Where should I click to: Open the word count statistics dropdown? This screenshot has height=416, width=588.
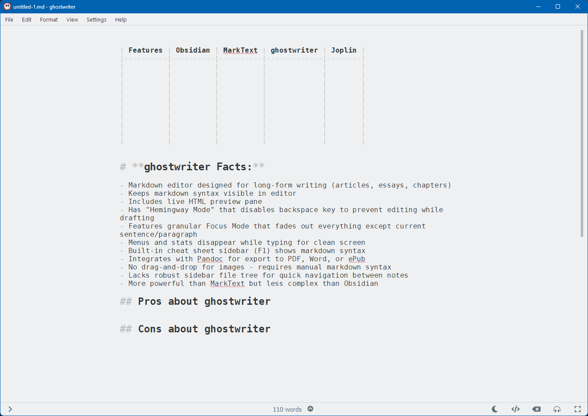click(310, 409)
